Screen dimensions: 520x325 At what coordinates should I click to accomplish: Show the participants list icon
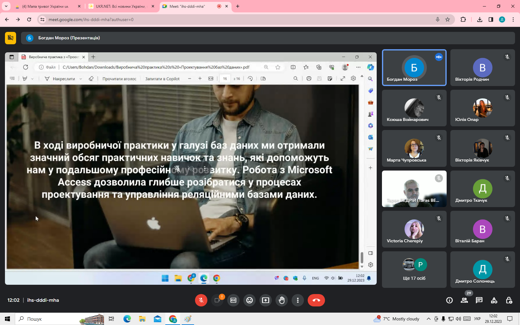pos(464,300)
